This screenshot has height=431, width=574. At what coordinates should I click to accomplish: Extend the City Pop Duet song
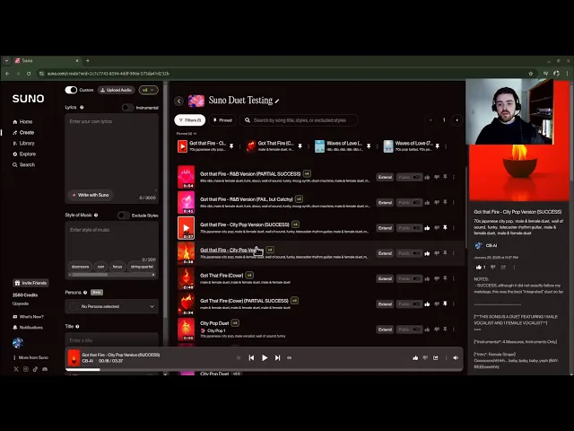pos(385,330)
